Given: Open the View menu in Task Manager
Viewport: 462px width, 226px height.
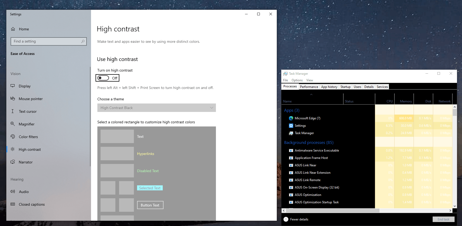Looking at the screenshot, I should coord(310,80).
